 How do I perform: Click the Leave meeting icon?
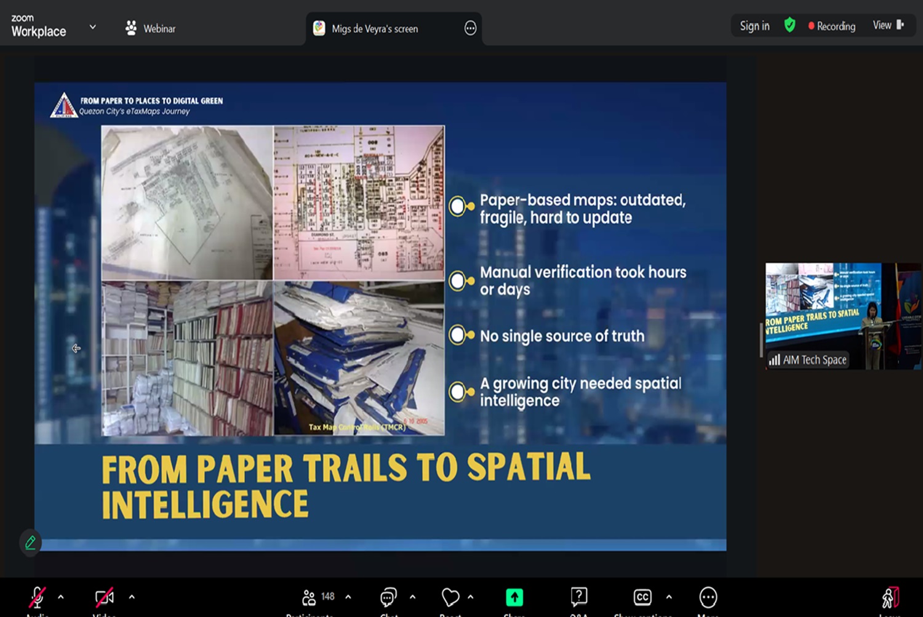point(890,597)
